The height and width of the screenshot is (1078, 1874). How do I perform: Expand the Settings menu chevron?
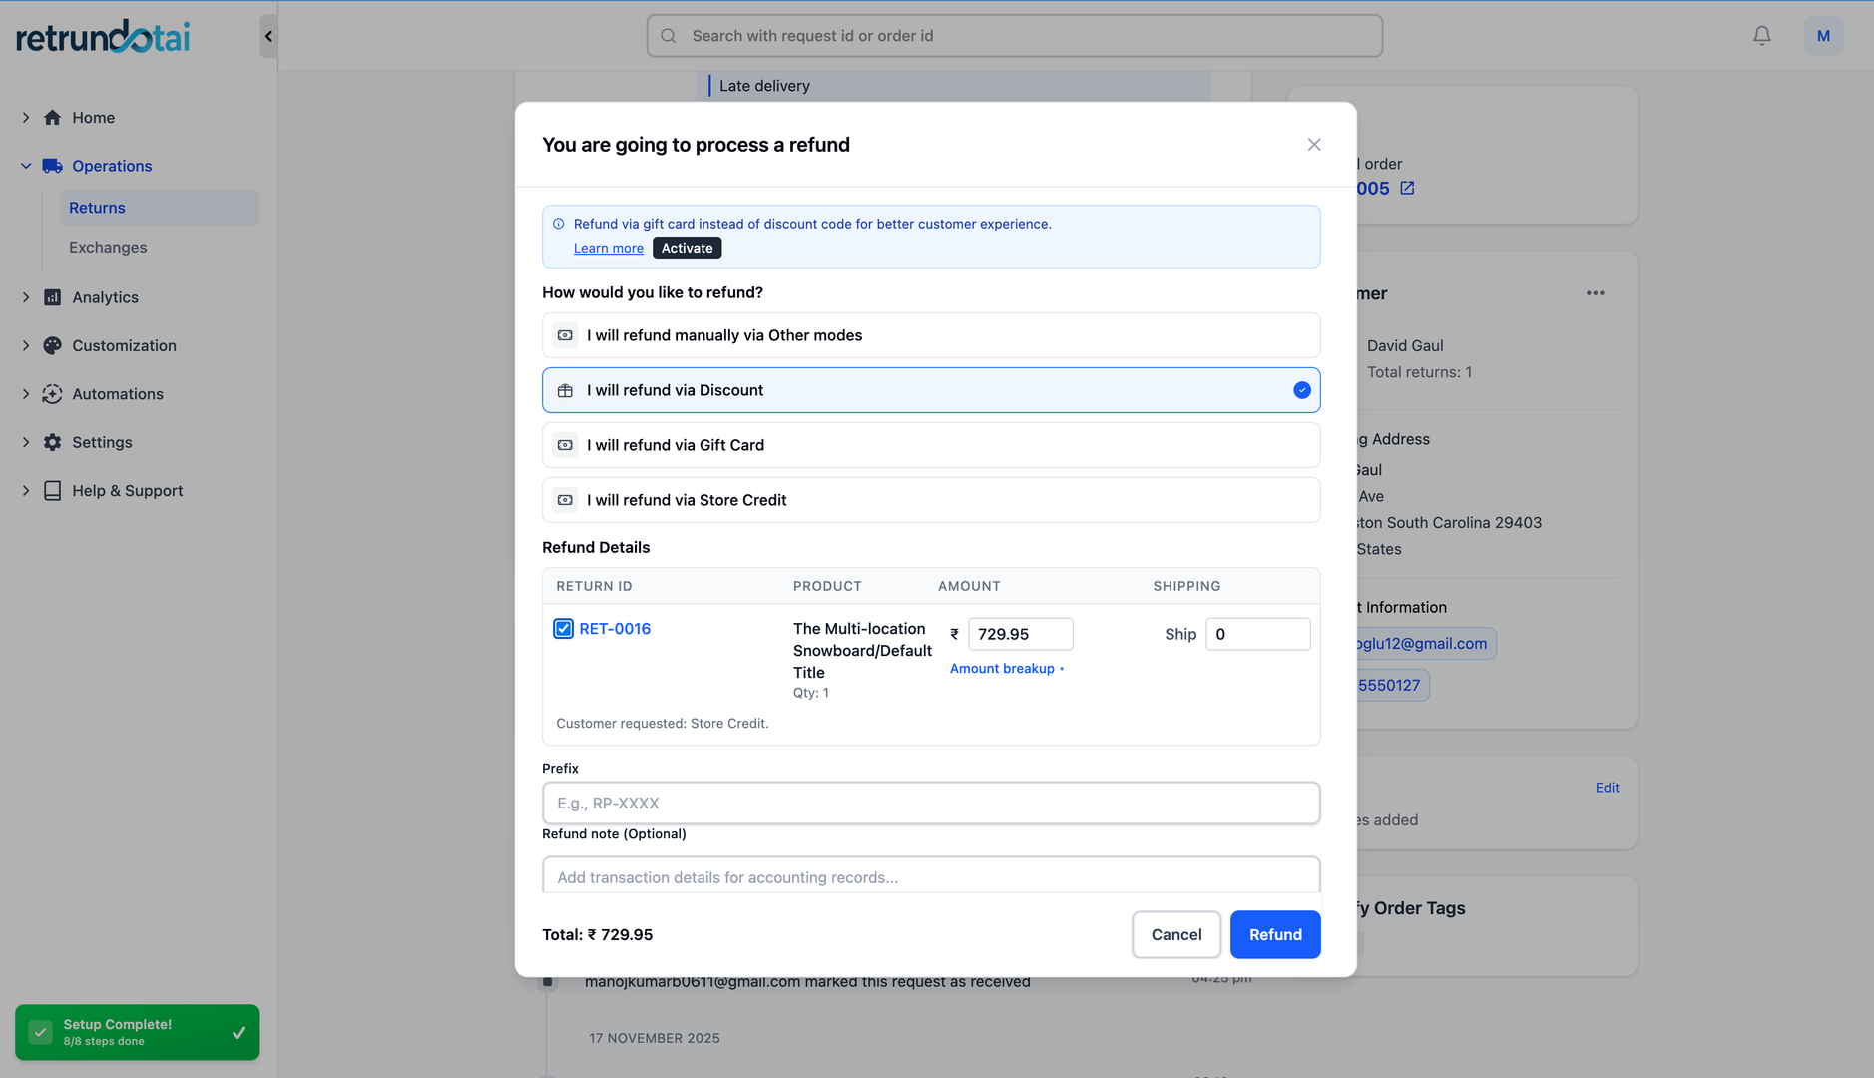(26, 442)
